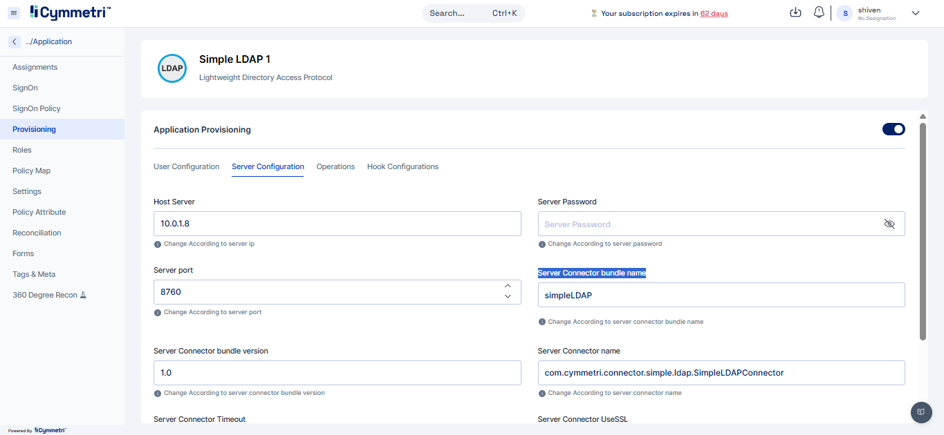Open Policy Attribute in the sidebar
The image size is (944, 435).
tap(62, 212)
